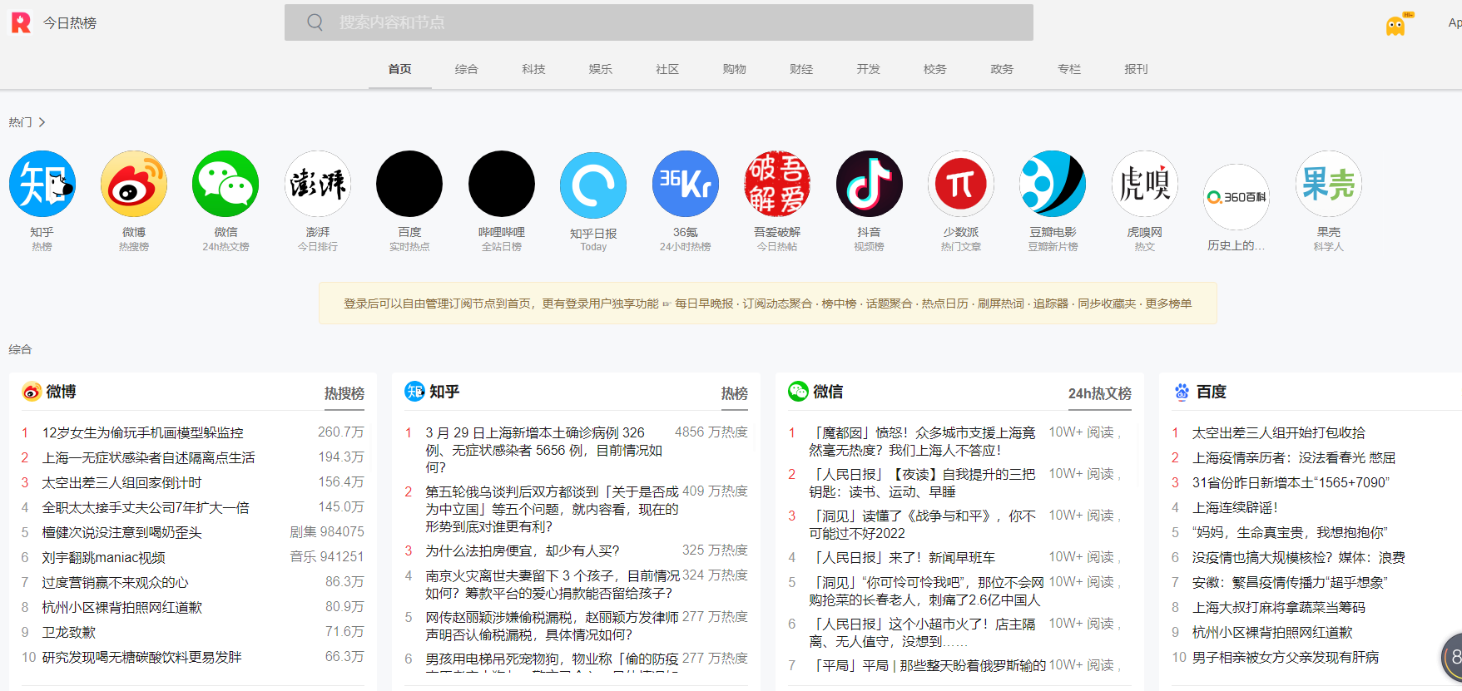Switch to the 报刊 tab
Screen dimensions: 1462x691
pos(1136,69)
